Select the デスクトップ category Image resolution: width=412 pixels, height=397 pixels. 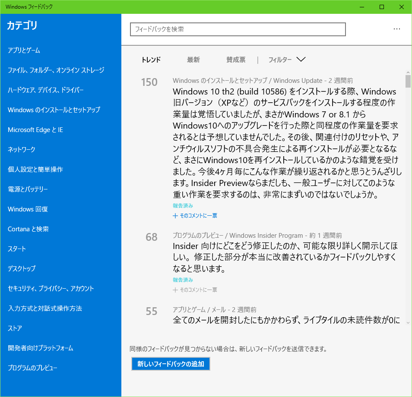[22, 268]
